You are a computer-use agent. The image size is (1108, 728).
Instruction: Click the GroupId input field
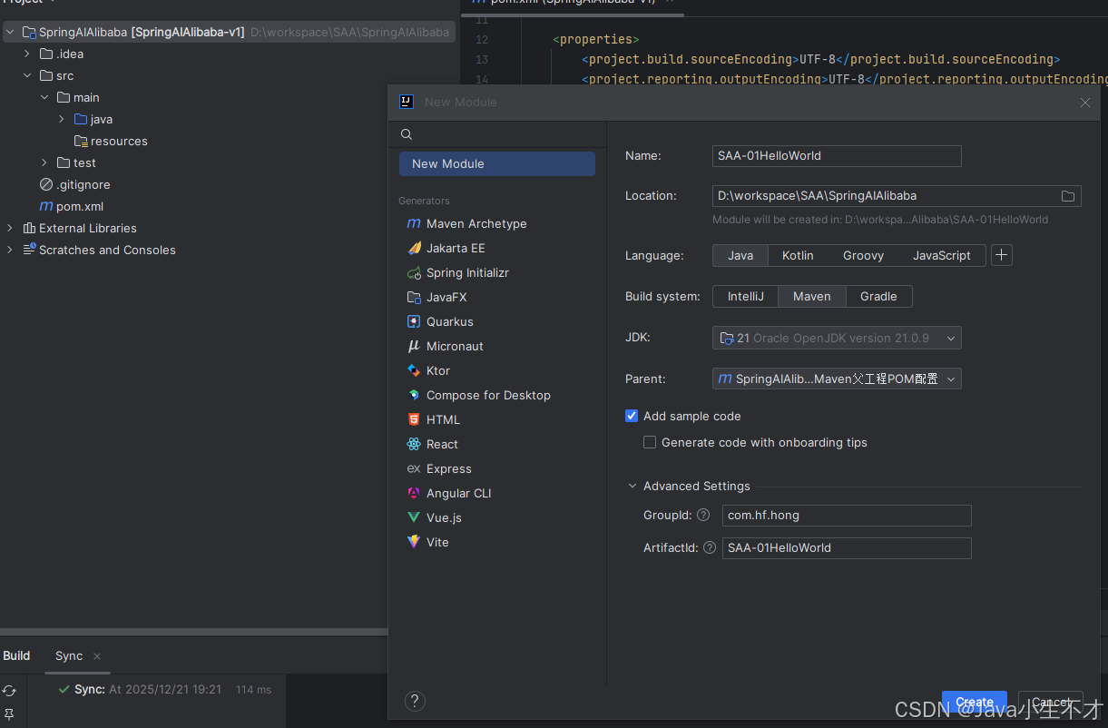tap(847, 516)
